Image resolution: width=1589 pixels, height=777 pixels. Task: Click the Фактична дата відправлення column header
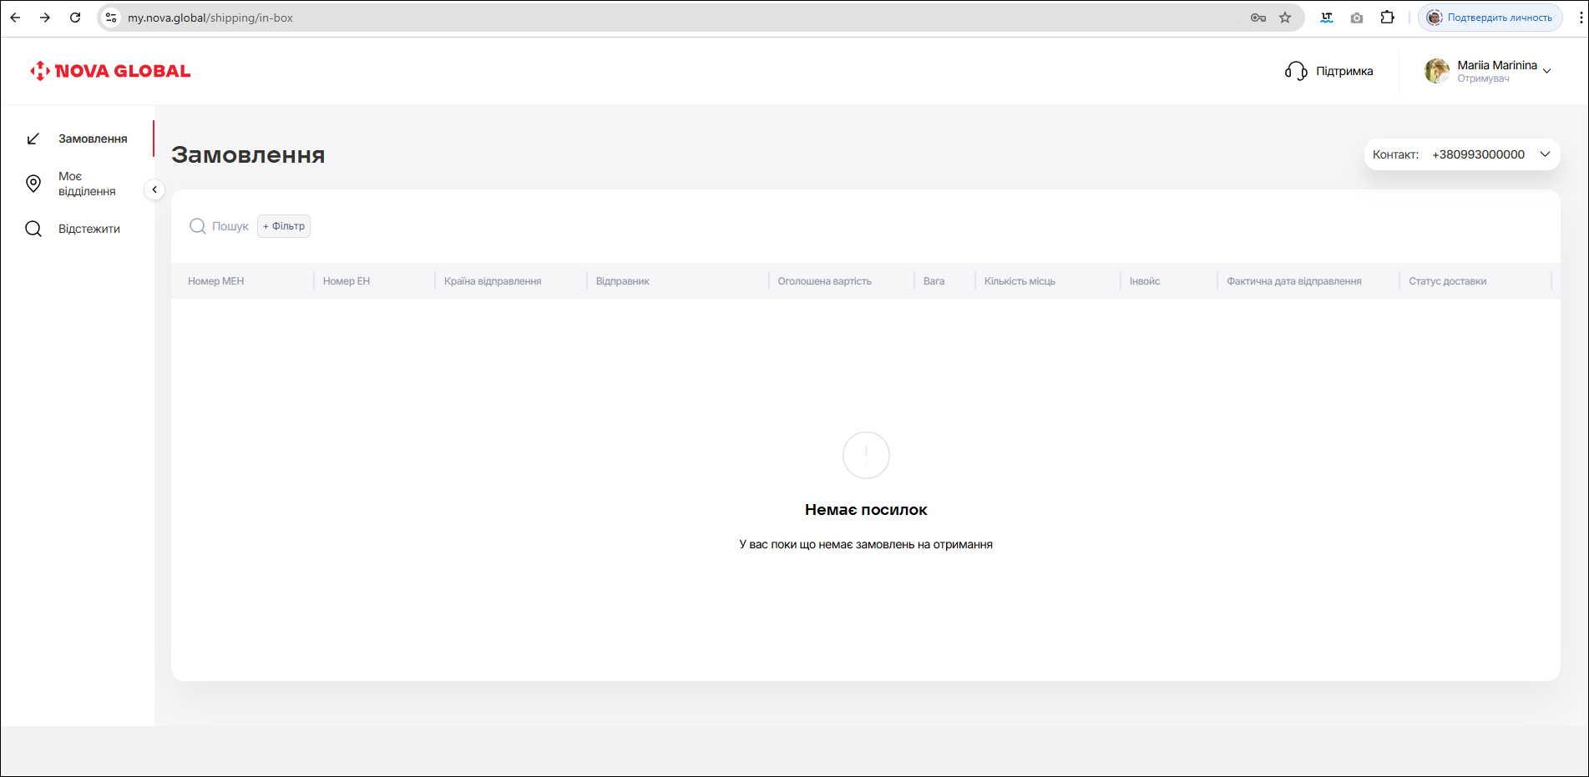click(1294, 281)
